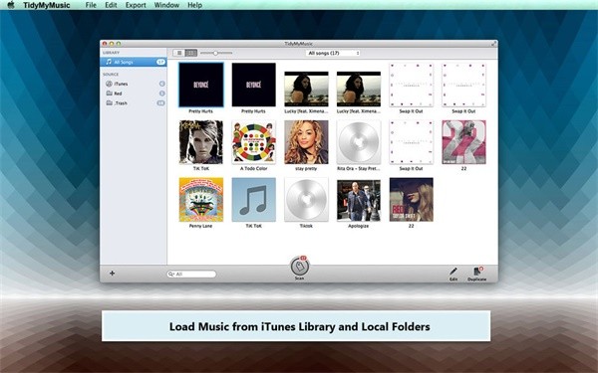Adjust the thumbnail size slider
The height and width of the screenshot is (373, 598).
point(216,53)
